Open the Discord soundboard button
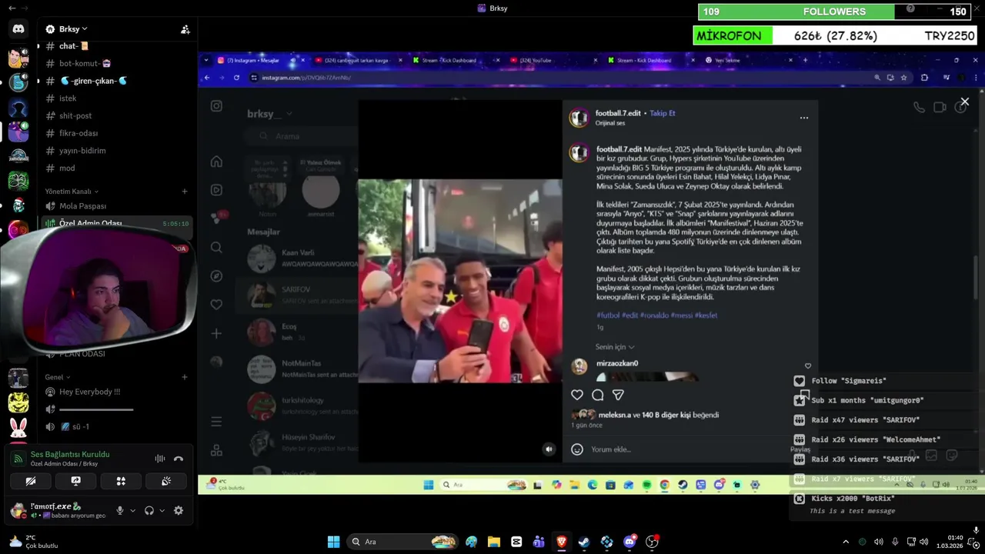The image size is (985, 554). pos(165,481)
